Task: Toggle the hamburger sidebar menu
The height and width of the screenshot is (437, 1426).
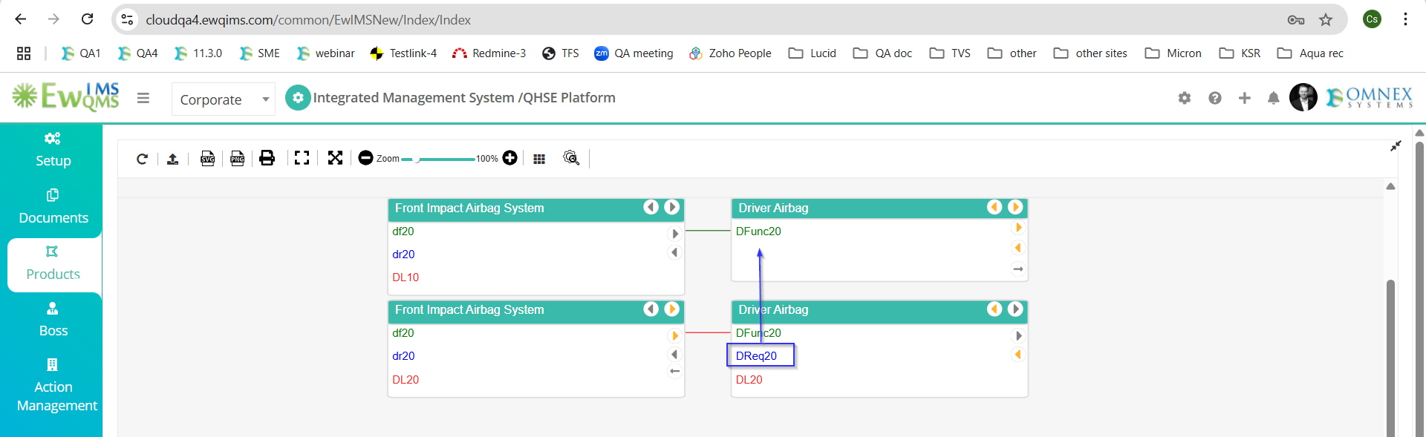Action: [143, 98]
